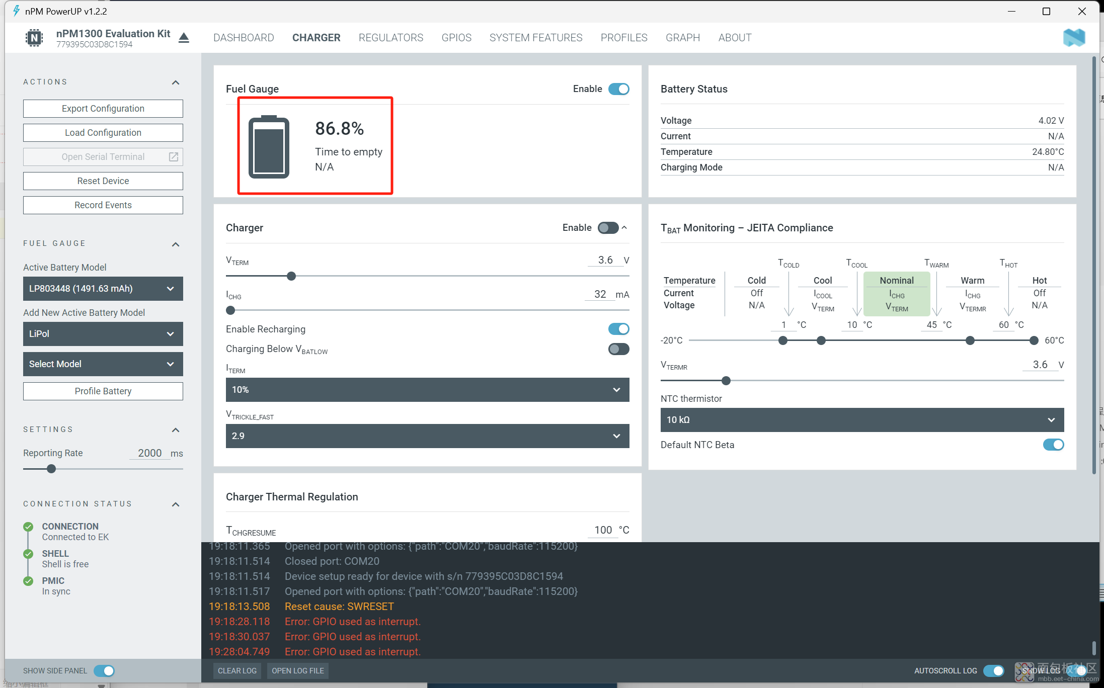This screenshot has width=1104, height=688.
Task: Select the Charger tab
Action: point(316,38)
